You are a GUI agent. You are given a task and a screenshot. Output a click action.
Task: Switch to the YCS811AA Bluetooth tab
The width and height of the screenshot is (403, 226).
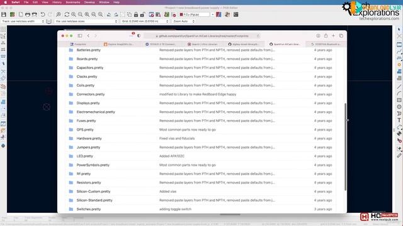(326, 45)
